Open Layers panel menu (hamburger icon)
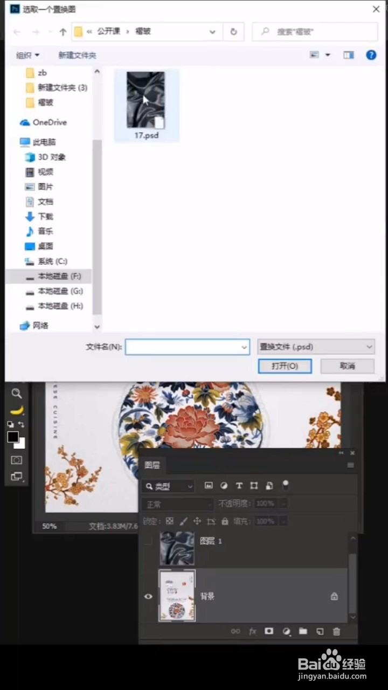388x690 pixels. click(x=351, y=465)
